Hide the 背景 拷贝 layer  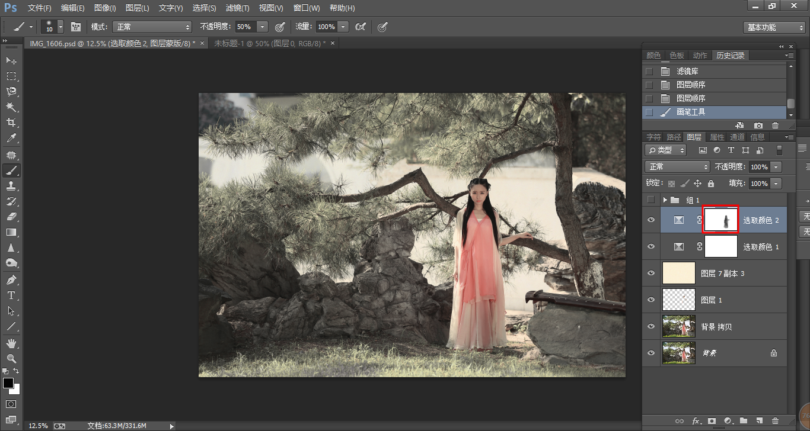(651, 326)
